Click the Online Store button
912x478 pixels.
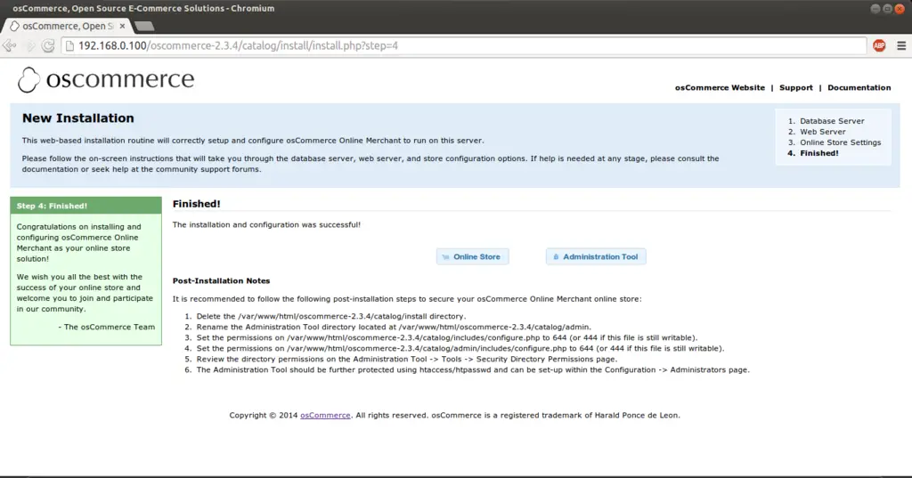pyautogui.click(x=472, y=256)
